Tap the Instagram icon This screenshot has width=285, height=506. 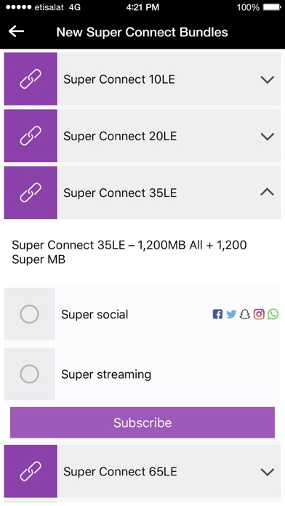[x=259, y=314]
